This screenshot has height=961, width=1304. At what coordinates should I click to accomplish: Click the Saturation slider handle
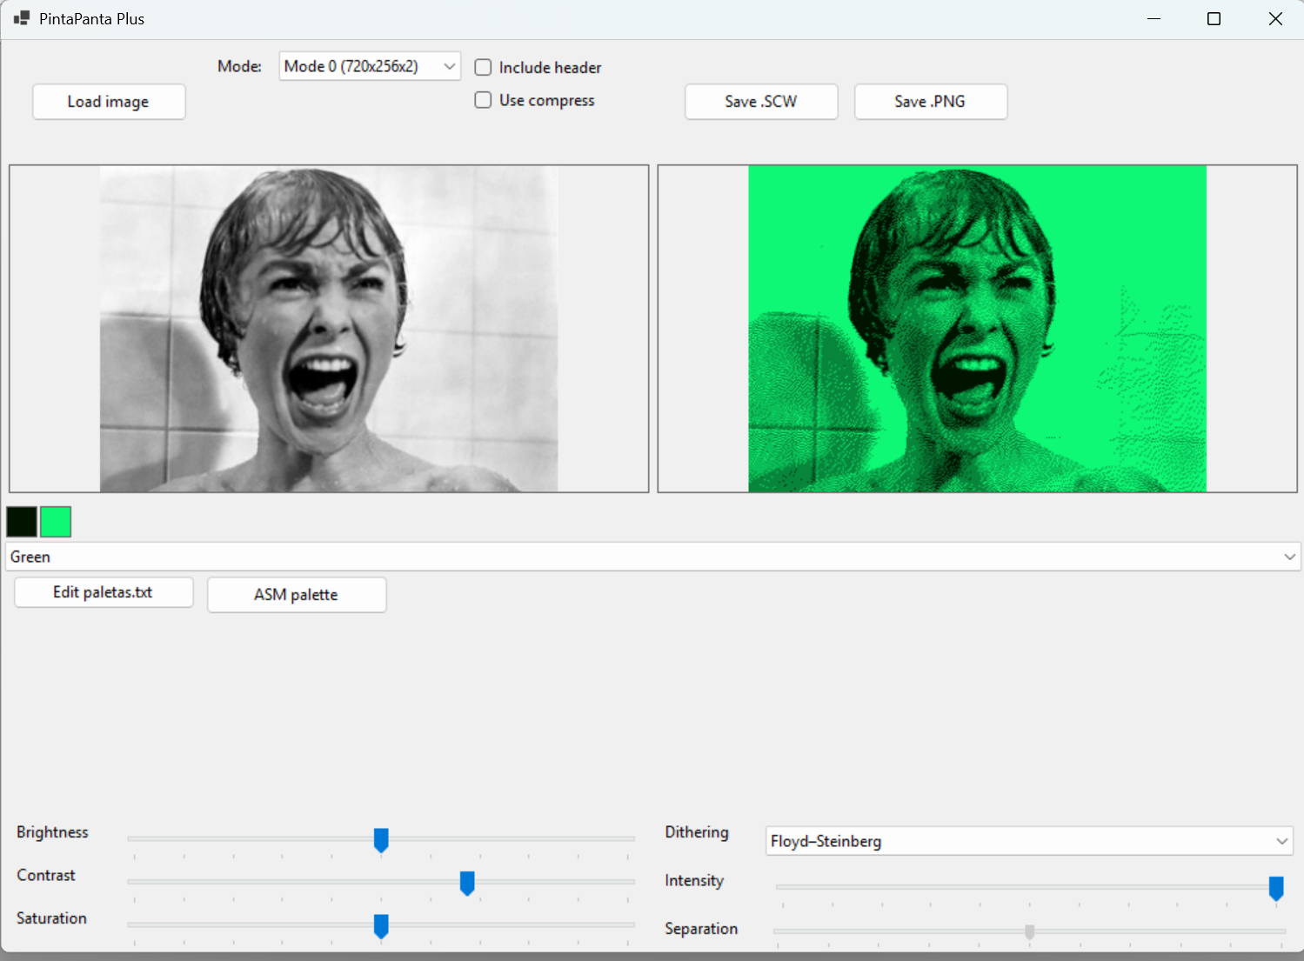pos(381,925)
